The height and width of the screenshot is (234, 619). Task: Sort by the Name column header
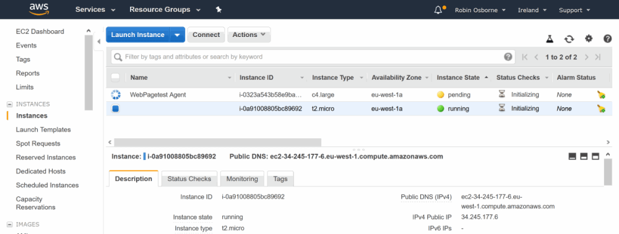coord(139,78)
